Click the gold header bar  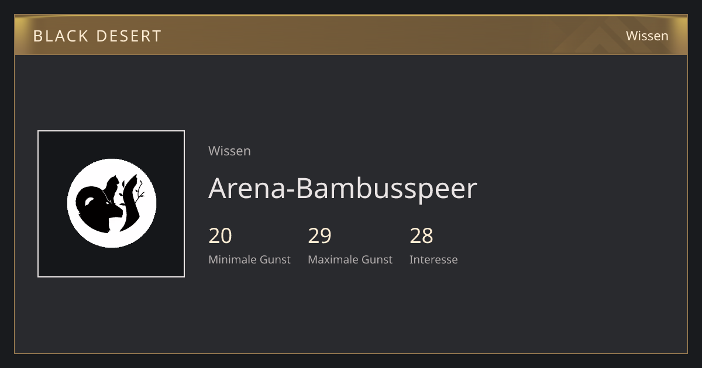(x=351, y=35)
